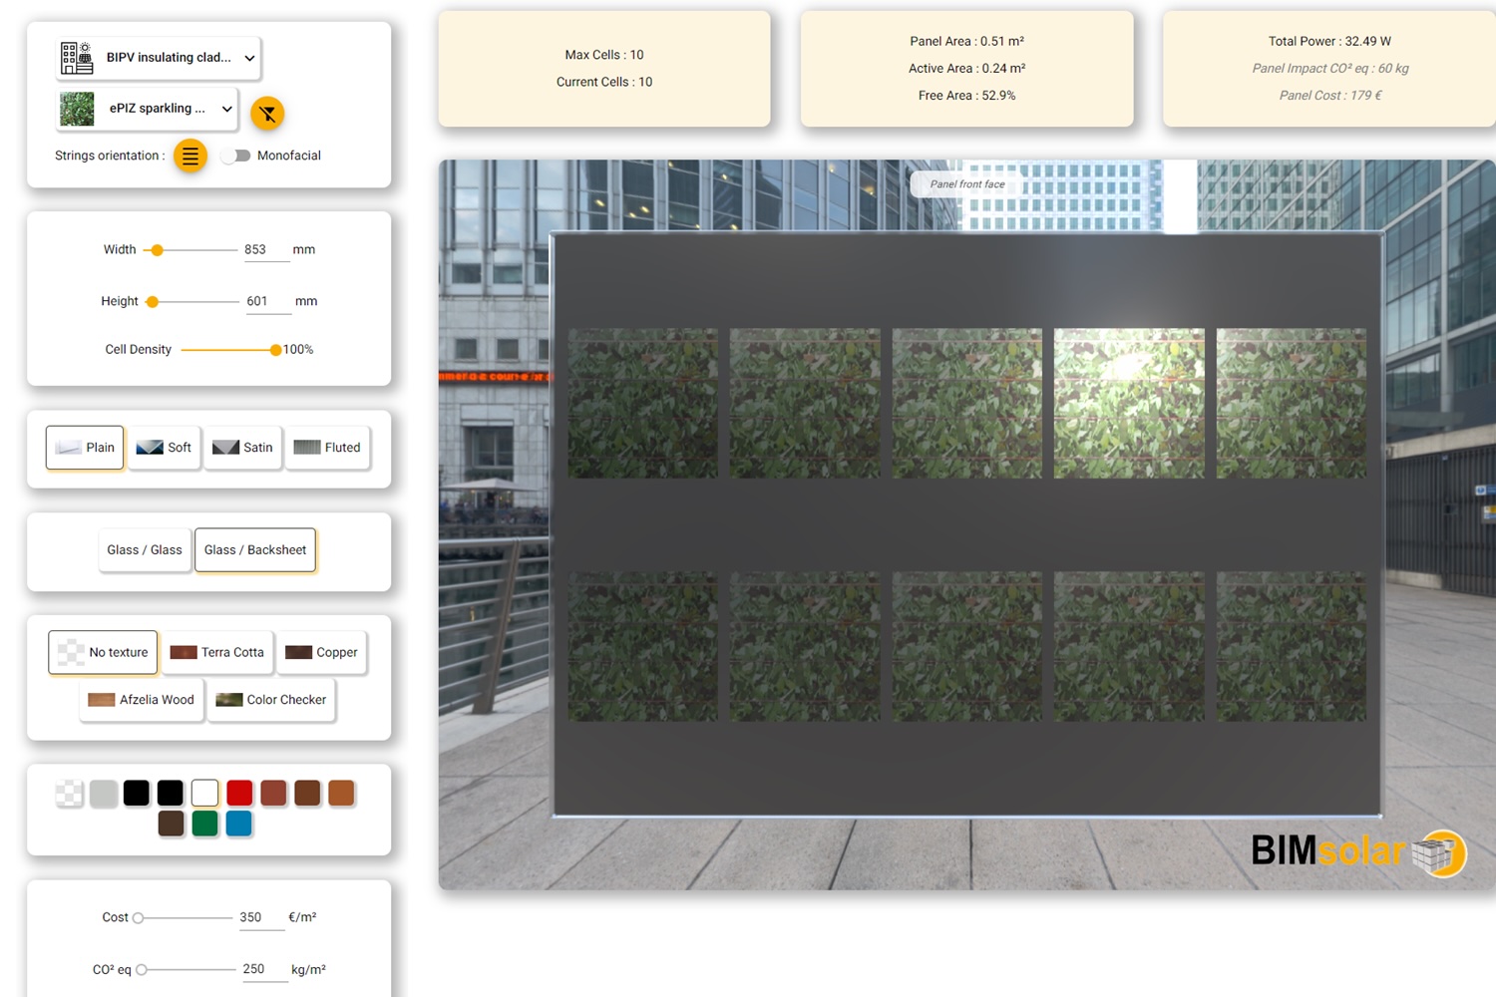Click the BIPV insulating cladding product icon

point(76,57)
